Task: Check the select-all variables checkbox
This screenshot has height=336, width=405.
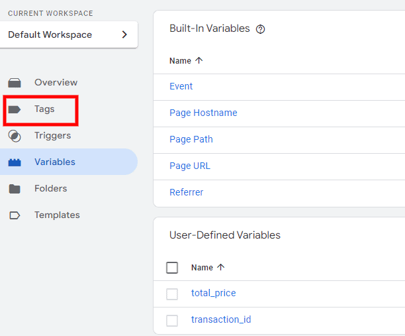Action: click(x=172, y=268)
